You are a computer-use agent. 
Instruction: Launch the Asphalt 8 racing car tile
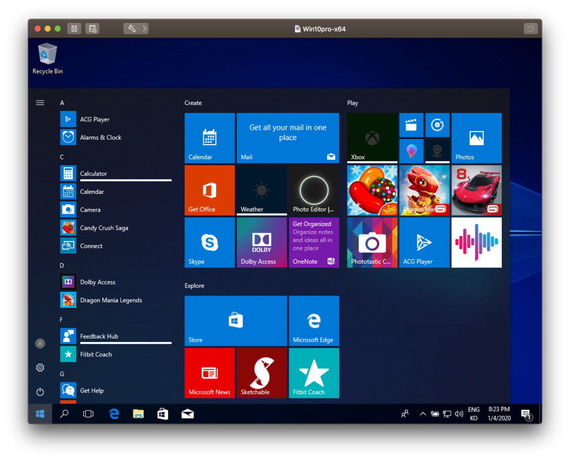click(476, 190)
